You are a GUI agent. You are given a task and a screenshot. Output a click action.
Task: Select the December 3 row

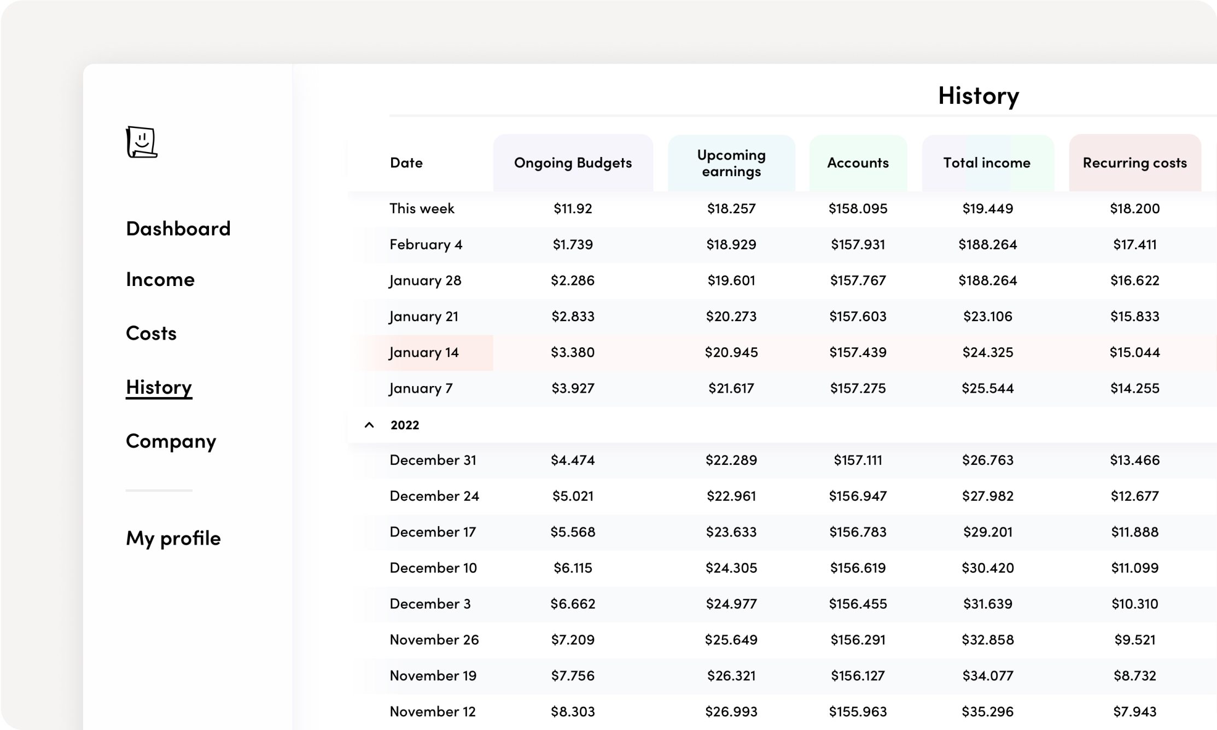click(x=782, y=604)
